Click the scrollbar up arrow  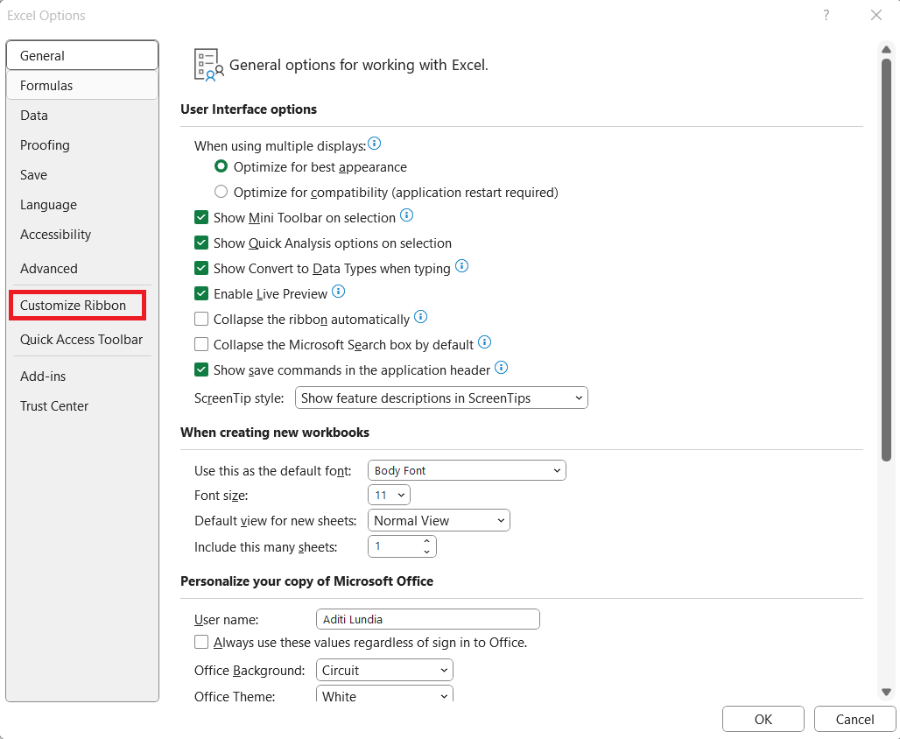pos(886,49)
